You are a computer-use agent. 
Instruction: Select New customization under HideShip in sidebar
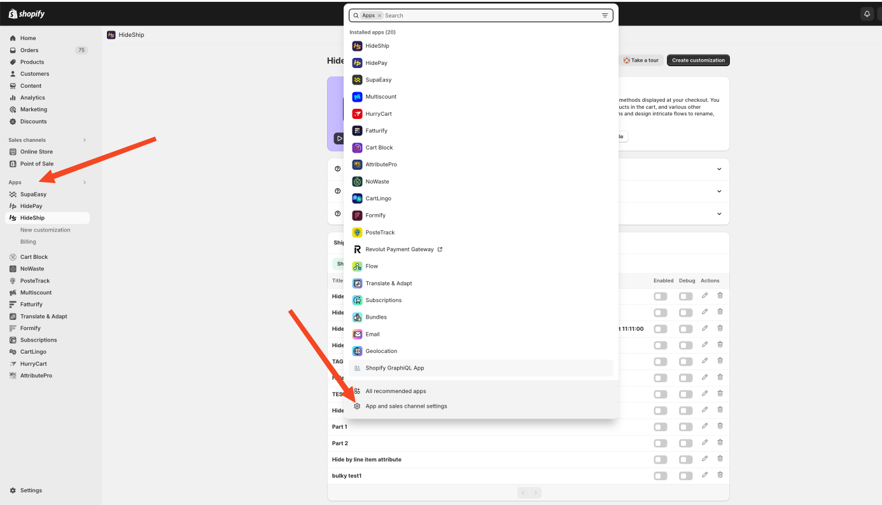(45, 230)
